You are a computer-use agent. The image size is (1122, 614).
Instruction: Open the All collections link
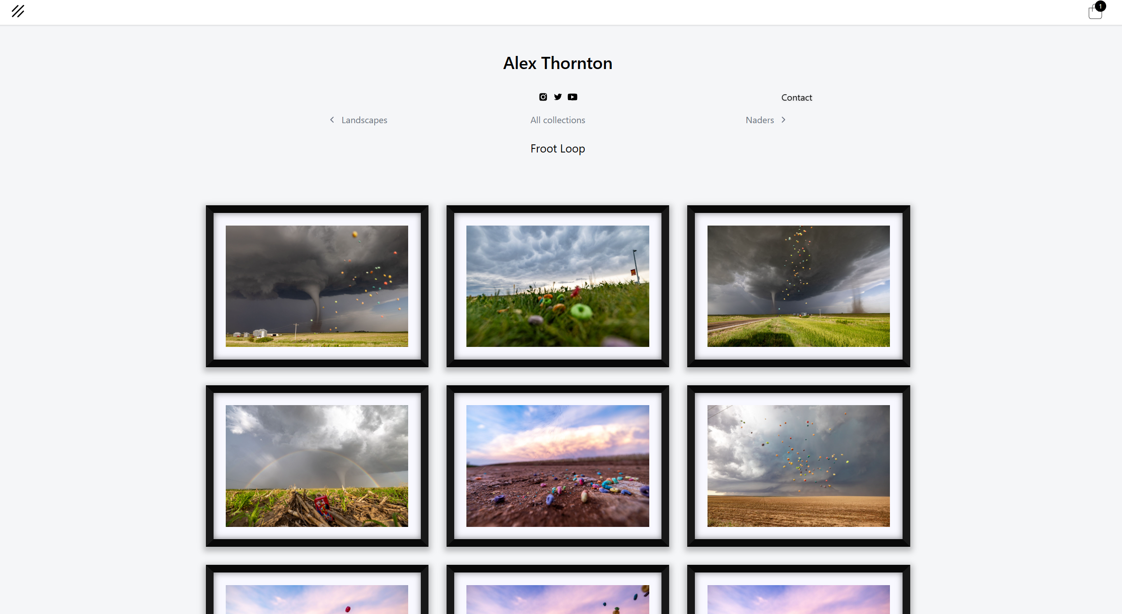[x=558, y=120]
